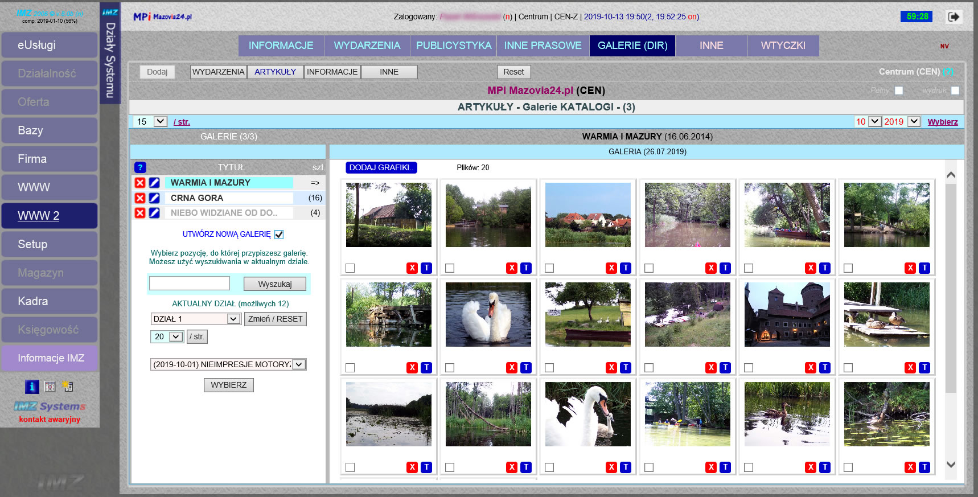
Task: Click the DODAJ GRAFIKI.. button
Action: tap(381, 167)
